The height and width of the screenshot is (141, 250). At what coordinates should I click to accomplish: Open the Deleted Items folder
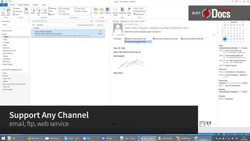coord(7,51)
